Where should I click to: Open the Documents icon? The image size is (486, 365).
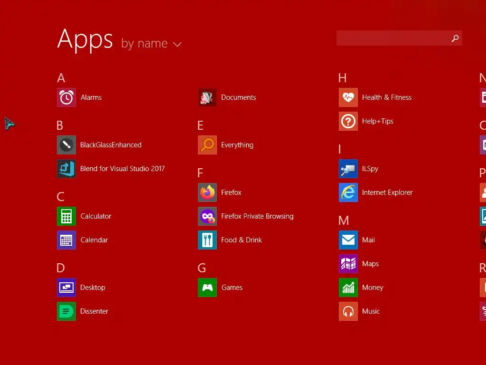pos(207,97)
